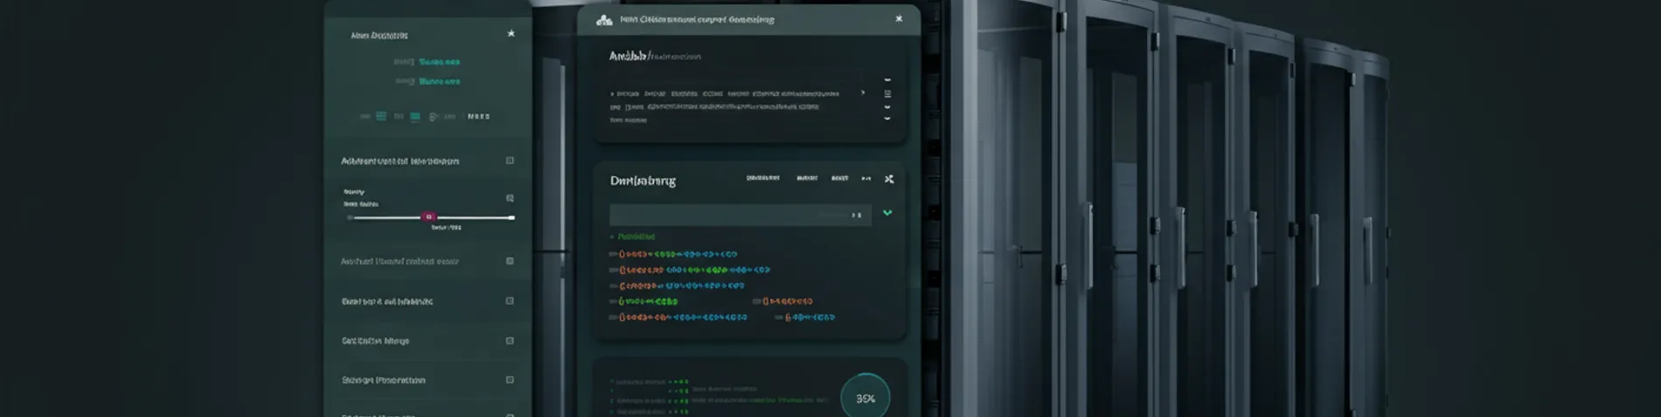Click the right-pointing chevron in the first card
This screenshot has width=1661, height=417.
(863, 92)
